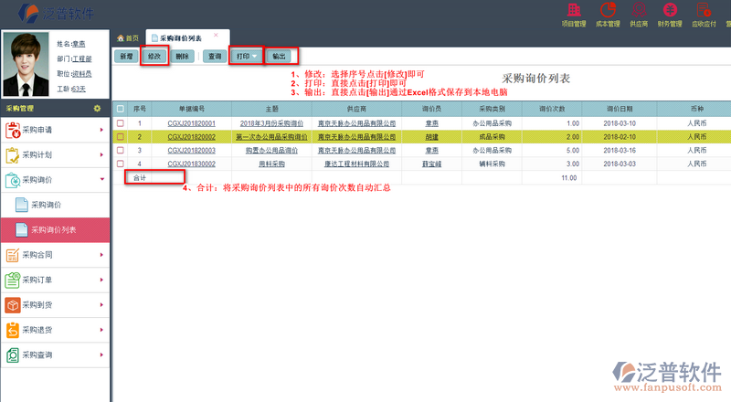Click the 采购订单 sidebar icon
The image size is (731, 402).
click(x=13, y=280)
